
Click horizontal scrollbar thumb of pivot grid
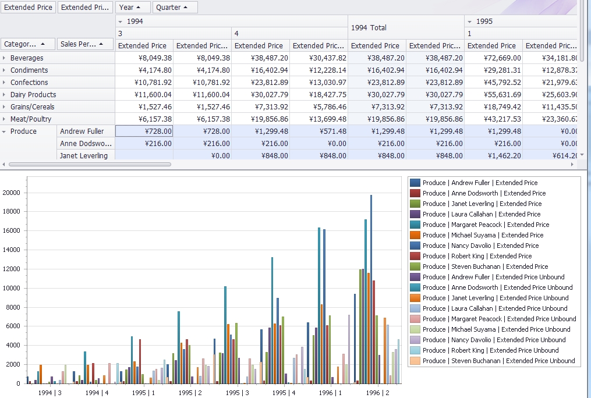[90, 164]
